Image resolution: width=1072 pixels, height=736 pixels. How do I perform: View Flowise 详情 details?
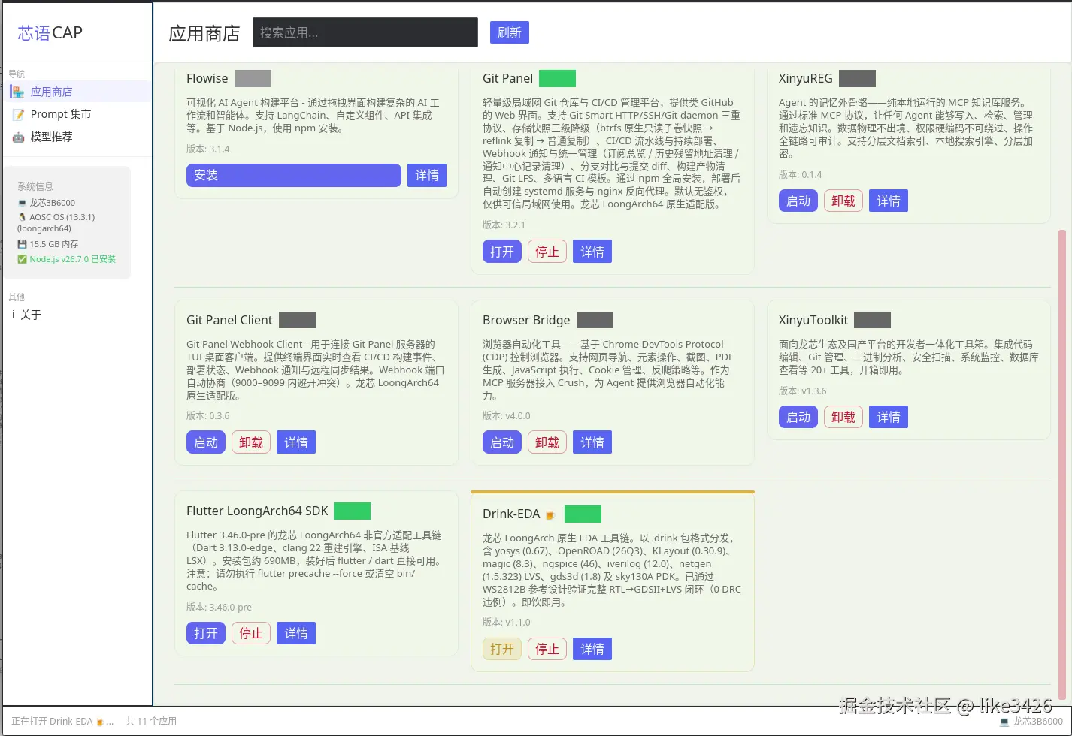(427, 175)
